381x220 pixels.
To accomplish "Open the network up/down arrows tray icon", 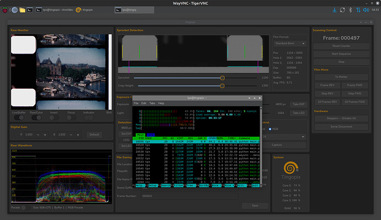I will coord(358,10).
